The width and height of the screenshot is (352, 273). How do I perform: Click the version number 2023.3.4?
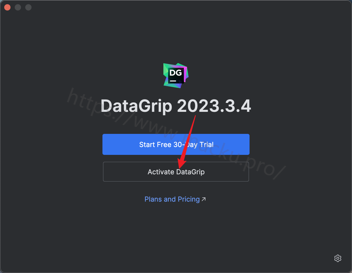214,106
